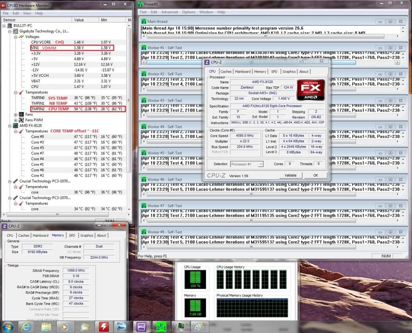Open Hardware Monitor File menu
Viewport: 412px width, 333px height.
[6, 13]
